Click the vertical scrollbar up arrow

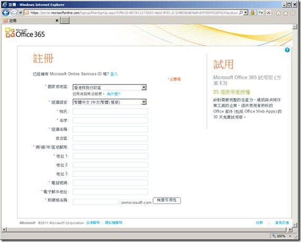(x=295, y=27)
